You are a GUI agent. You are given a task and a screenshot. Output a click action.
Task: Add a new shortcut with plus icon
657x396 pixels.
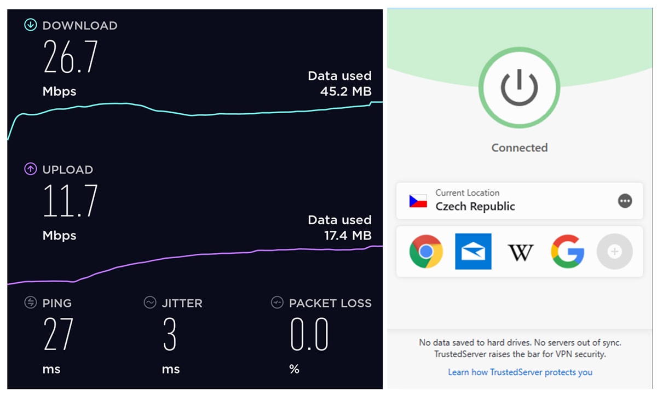[x=614, y=252]
